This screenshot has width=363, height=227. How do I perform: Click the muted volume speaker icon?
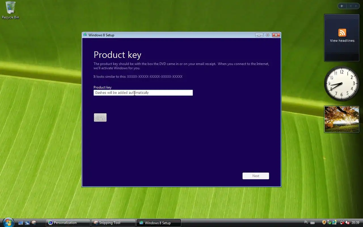[x=347, y=222]
